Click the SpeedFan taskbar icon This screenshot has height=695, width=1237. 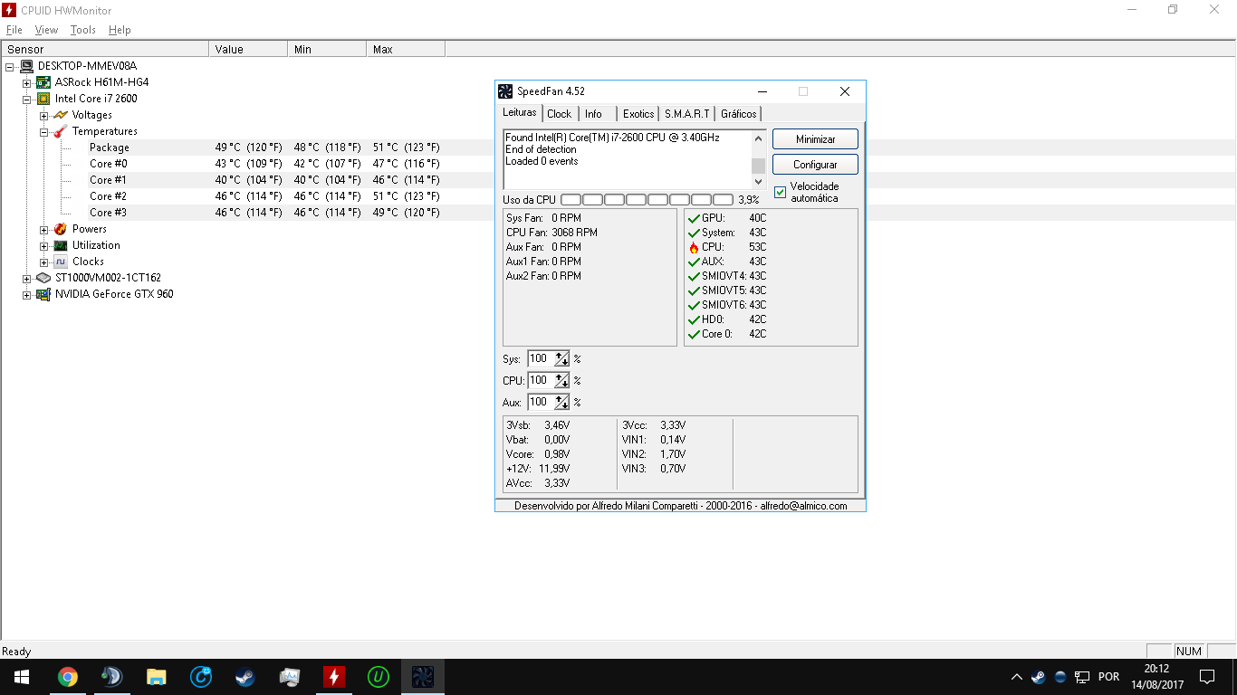pos(423,677)
